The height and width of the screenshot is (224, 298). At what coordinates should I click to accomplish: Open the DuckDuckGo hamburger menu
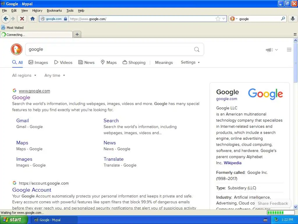pyautogui.click(x=289, y=50)
